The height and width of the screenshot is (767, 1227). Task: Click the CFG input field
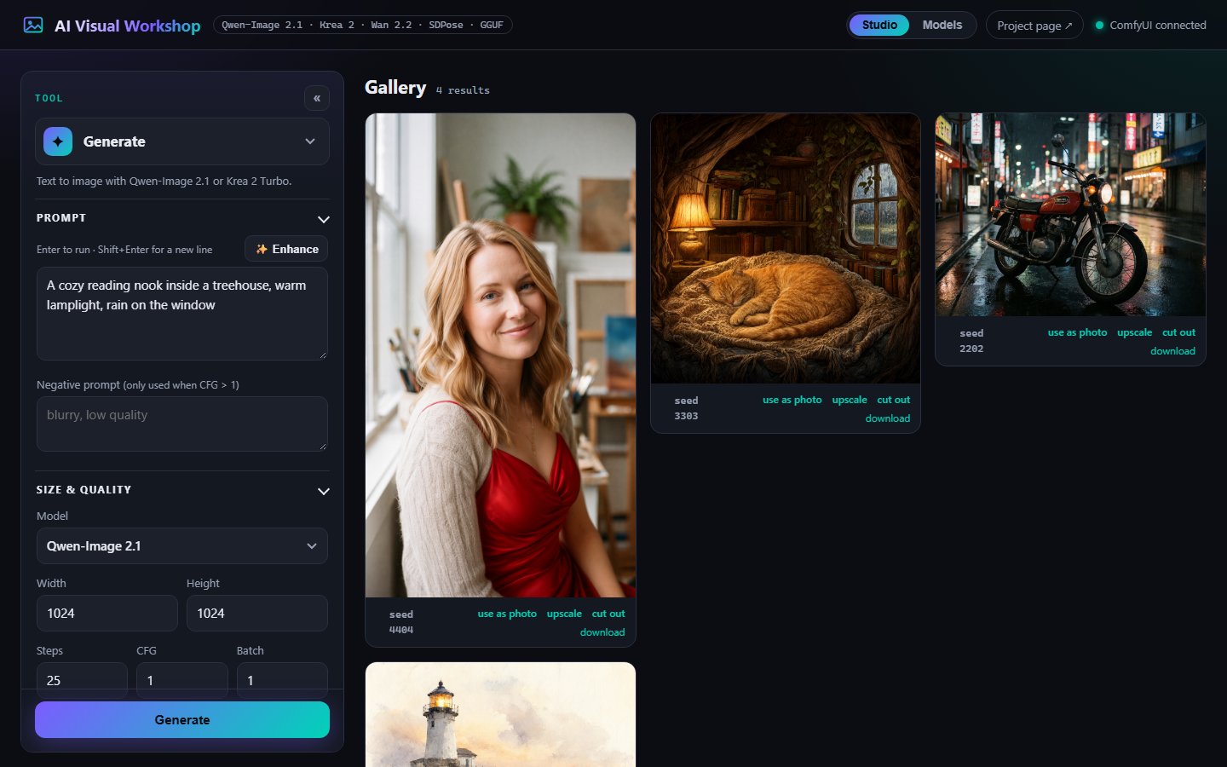pyautogui.click(x=182, y=680)
